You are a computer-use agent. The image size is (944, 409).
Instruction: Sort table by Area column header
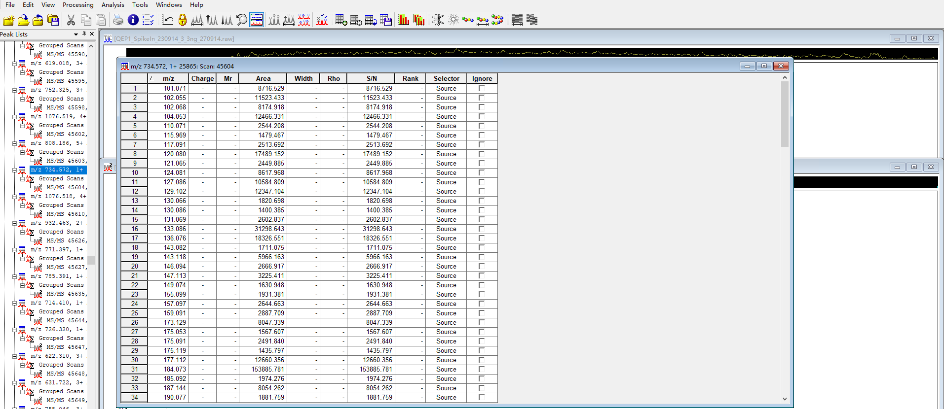tap(263, 78)
